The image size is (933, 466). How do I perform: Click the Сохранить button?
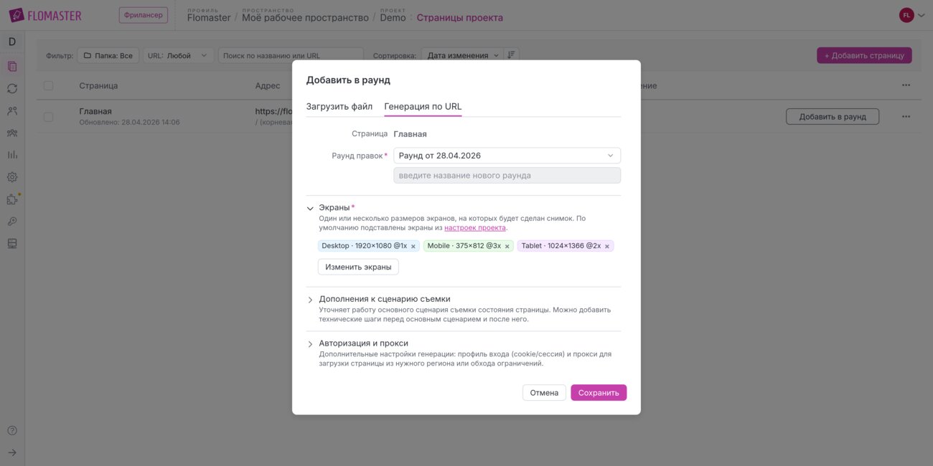point(598,393)
